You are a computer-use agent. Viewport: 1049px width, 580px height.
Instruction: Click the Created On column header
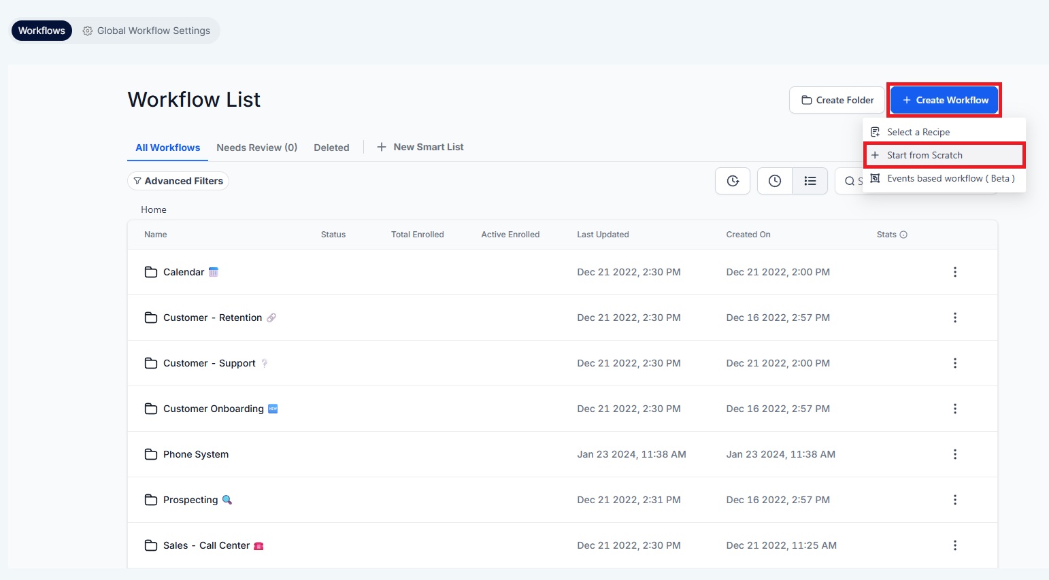click(748, 235)
